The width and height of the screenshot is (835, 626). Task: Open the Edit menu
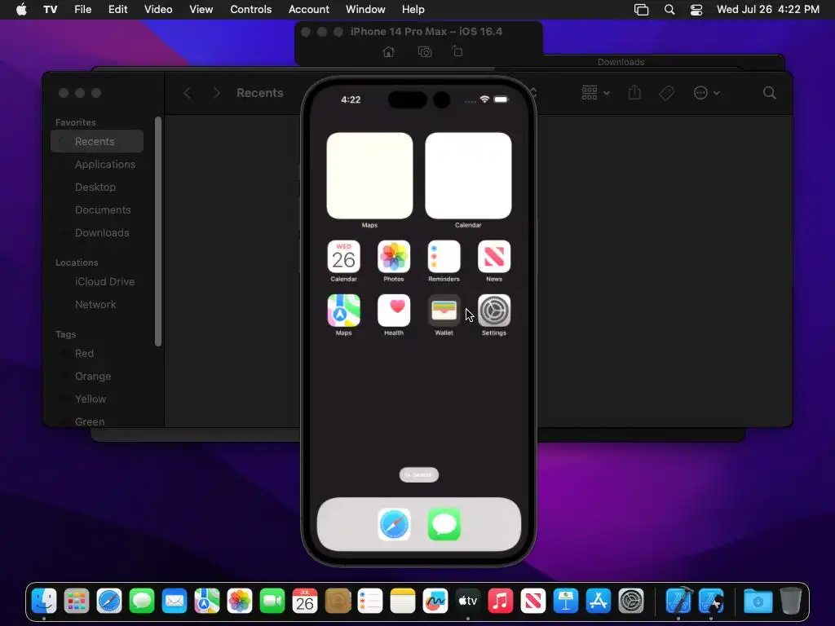[117, 10]
